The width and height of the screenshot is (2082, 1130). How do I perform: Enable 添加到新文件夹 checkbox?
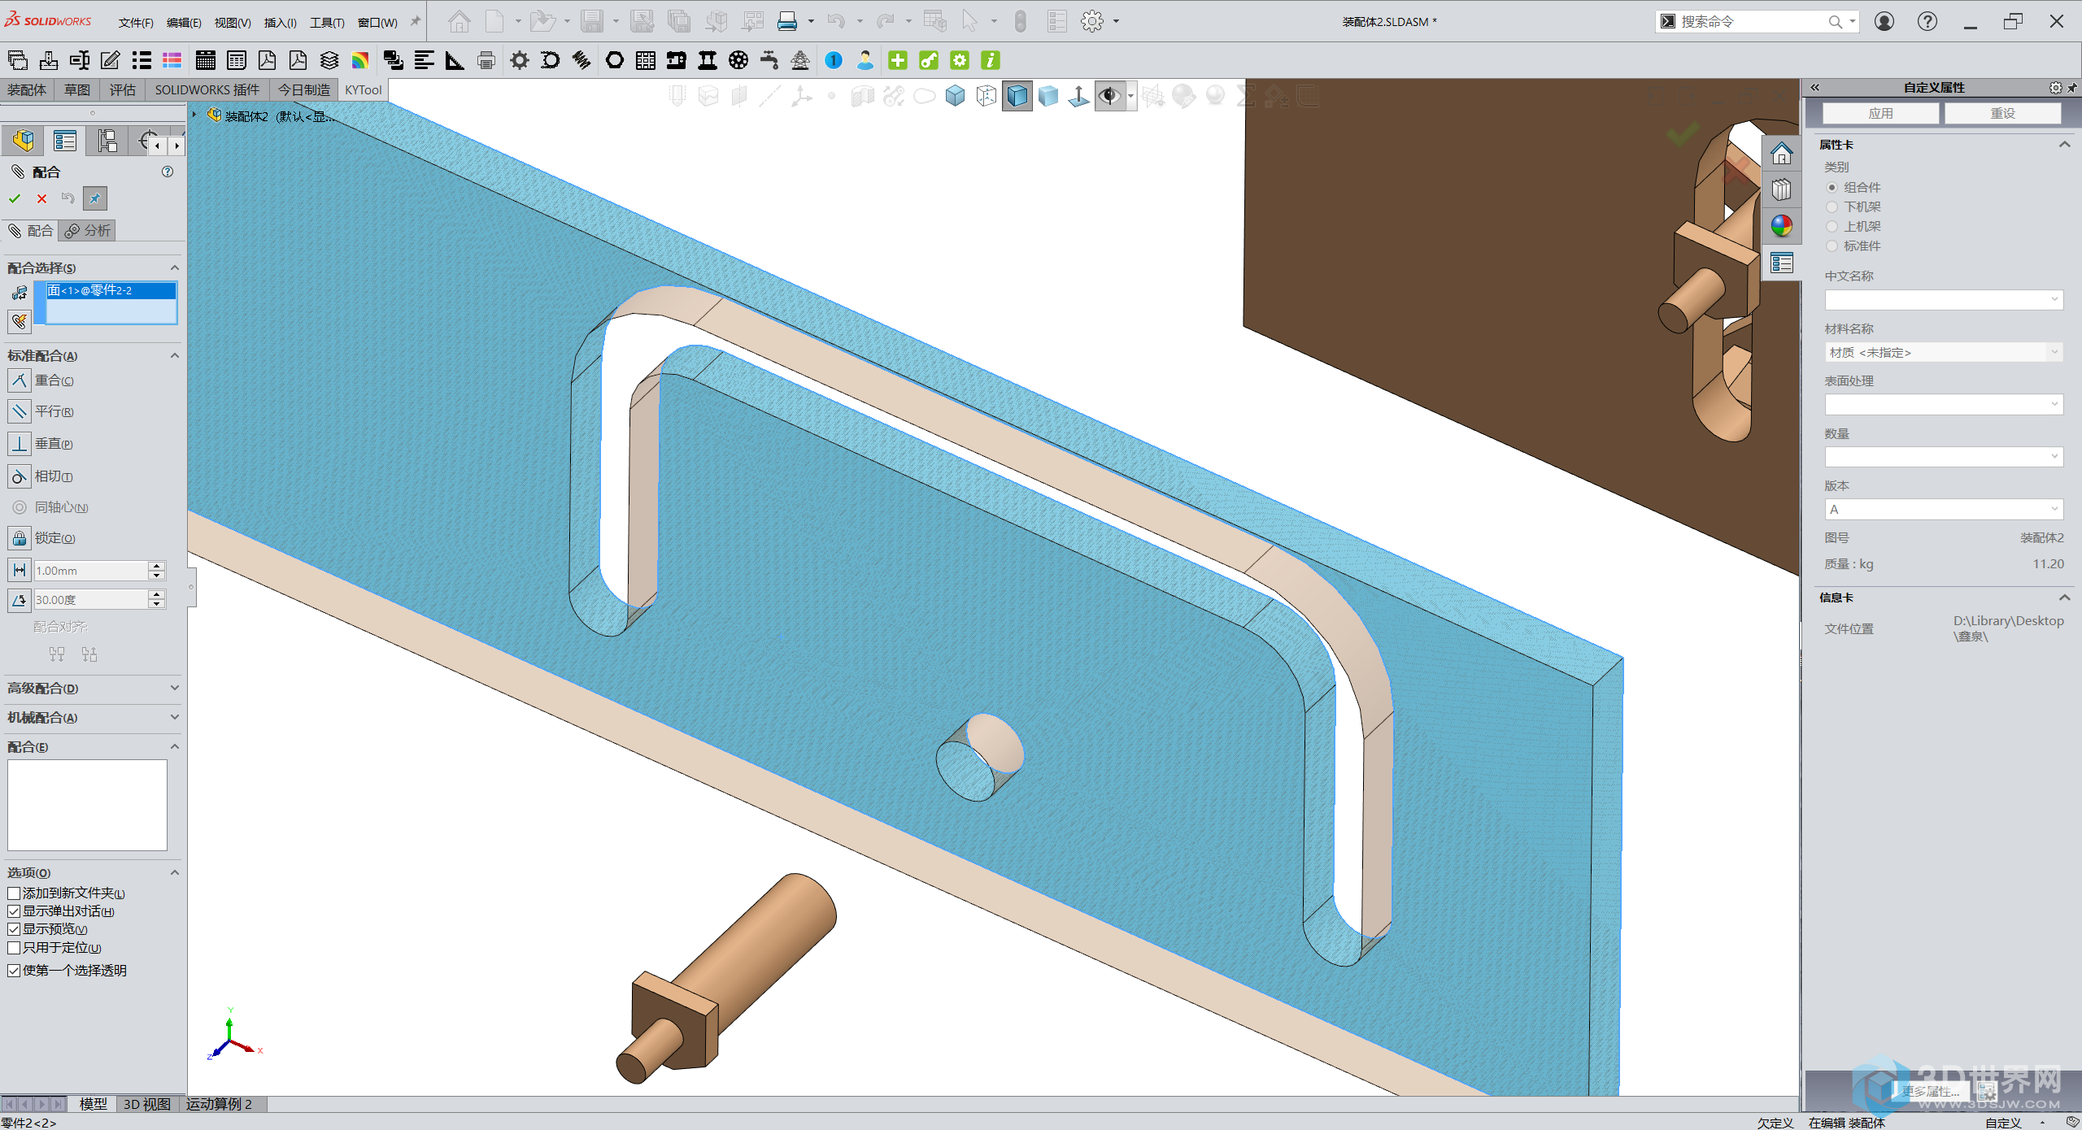[14, 893]
